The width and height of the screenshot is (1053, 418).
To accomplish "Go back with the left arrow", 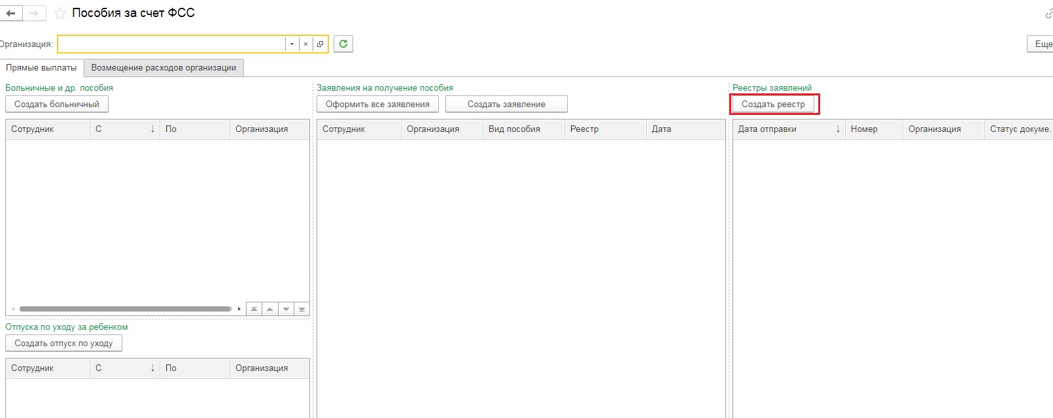I will [x=11, y=13].
